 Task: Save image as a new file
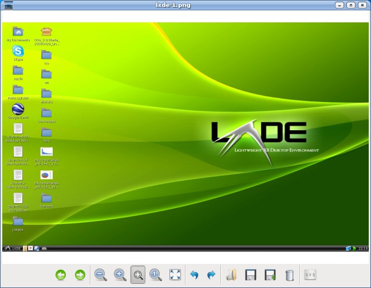coord(270,275)
